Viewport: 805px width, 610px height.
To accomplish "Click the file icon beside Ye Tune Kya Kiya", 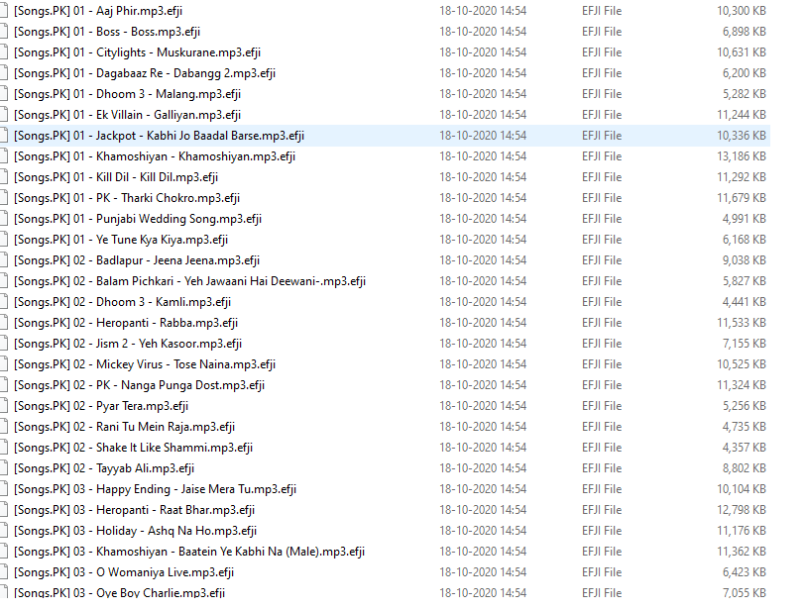I will [x=4, y=240].
